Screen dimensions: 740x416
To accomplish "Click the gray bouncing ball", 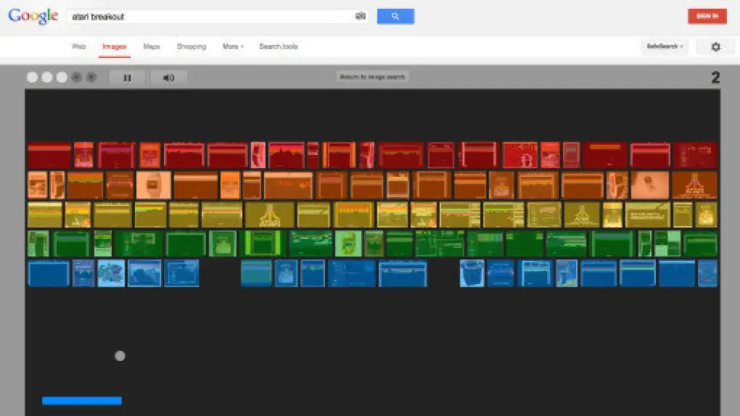I will coord(120,355).
